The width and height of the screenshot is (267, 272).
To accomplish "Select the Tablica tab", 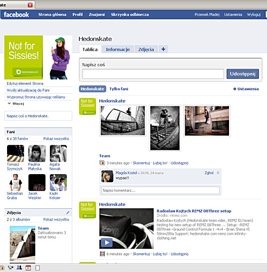I will pos(90,49).
